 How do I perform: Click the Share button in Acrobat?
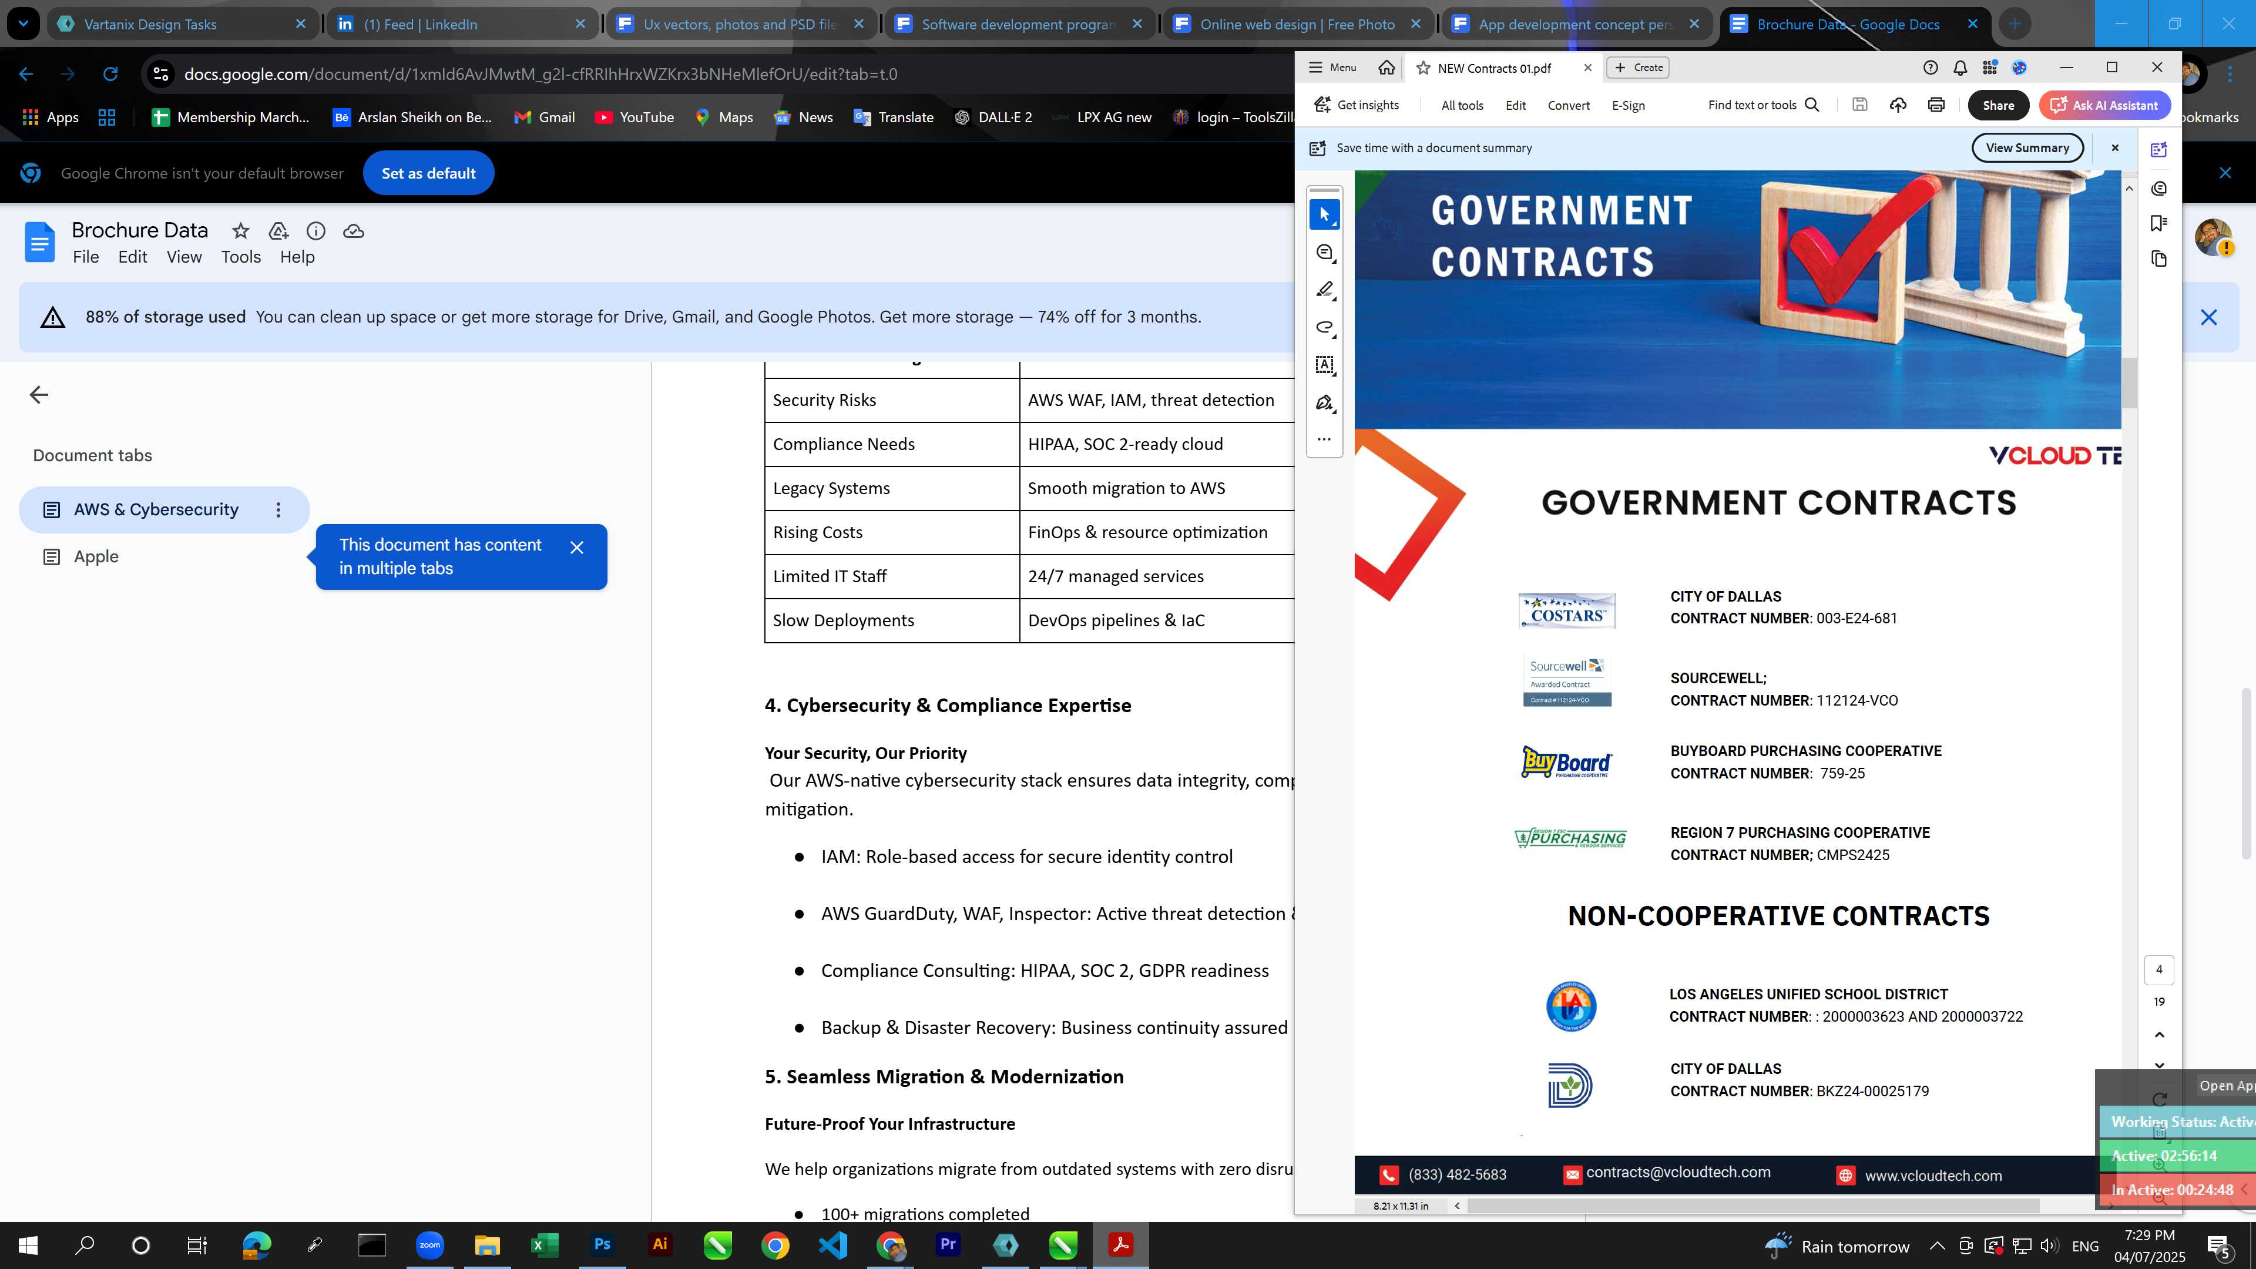[1999, 105]
